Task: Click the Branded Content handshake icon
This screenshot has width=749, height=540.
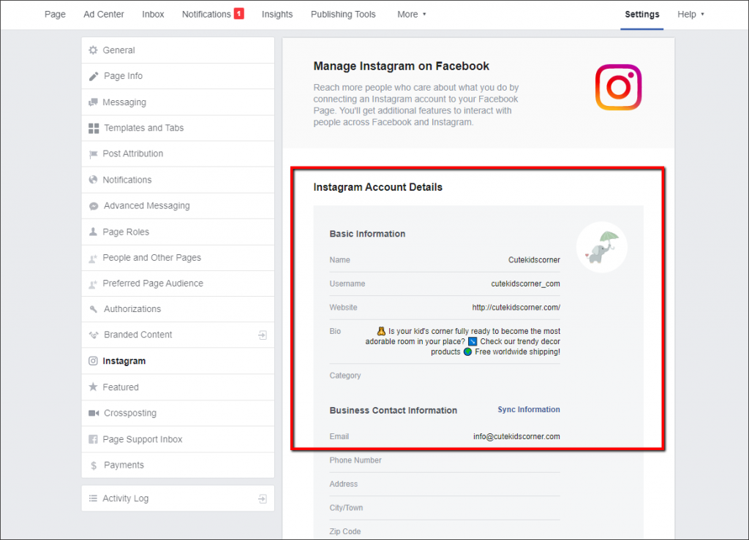Action: tap(94, 335)
